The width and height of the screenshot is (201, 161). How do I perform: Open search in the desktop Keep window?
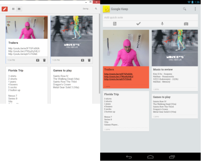[96, 8]
